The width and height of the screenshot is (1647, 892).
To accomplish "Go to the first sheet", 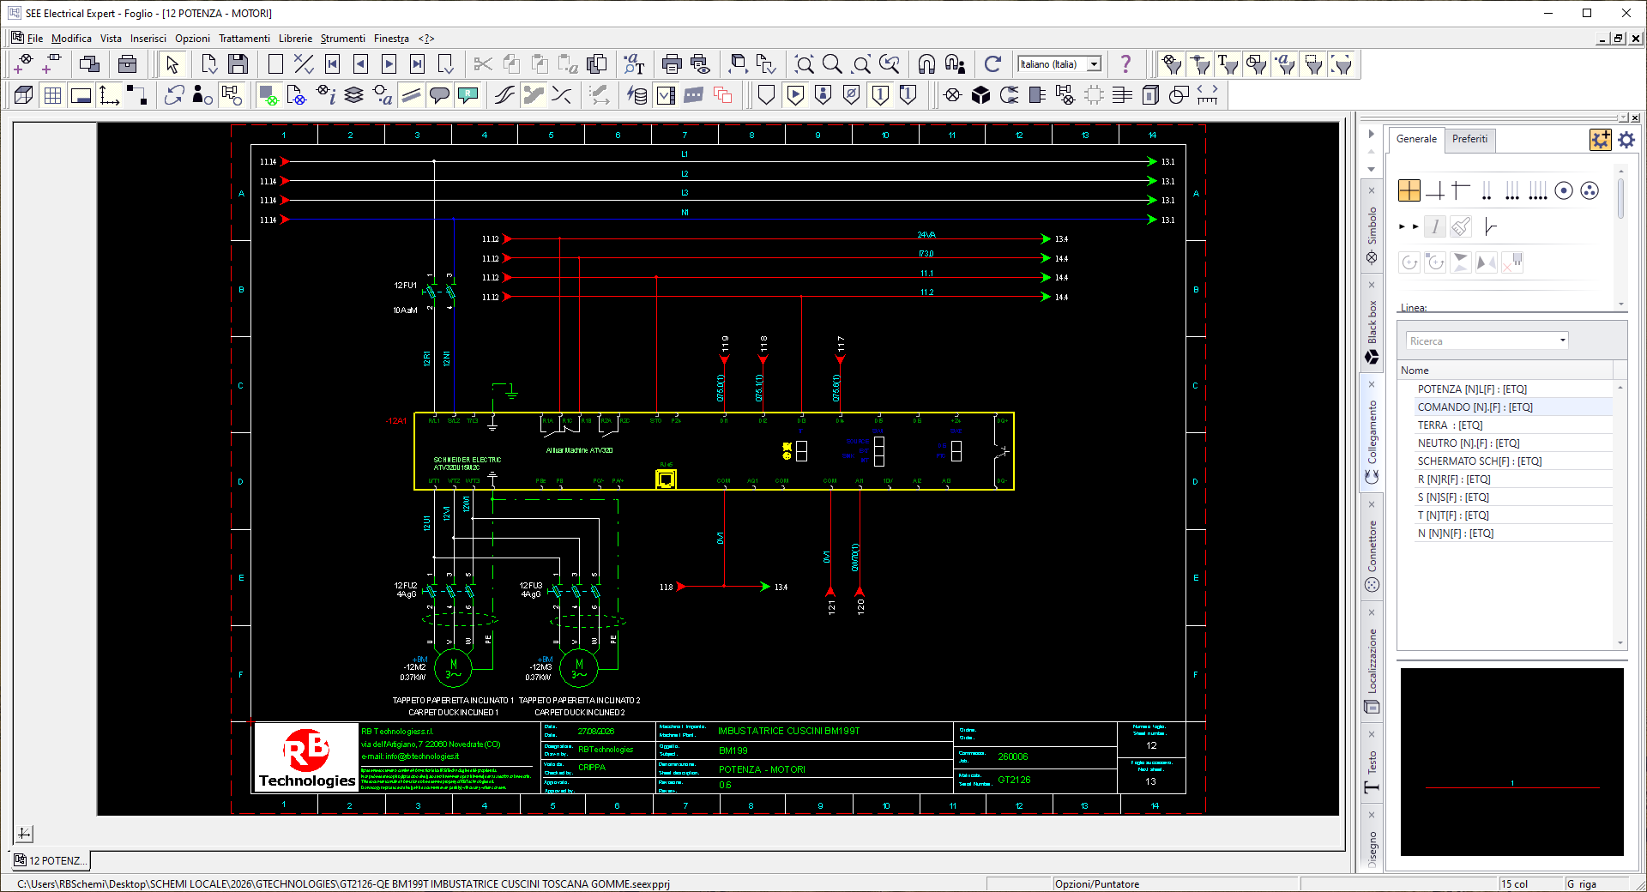I will 333,64.
